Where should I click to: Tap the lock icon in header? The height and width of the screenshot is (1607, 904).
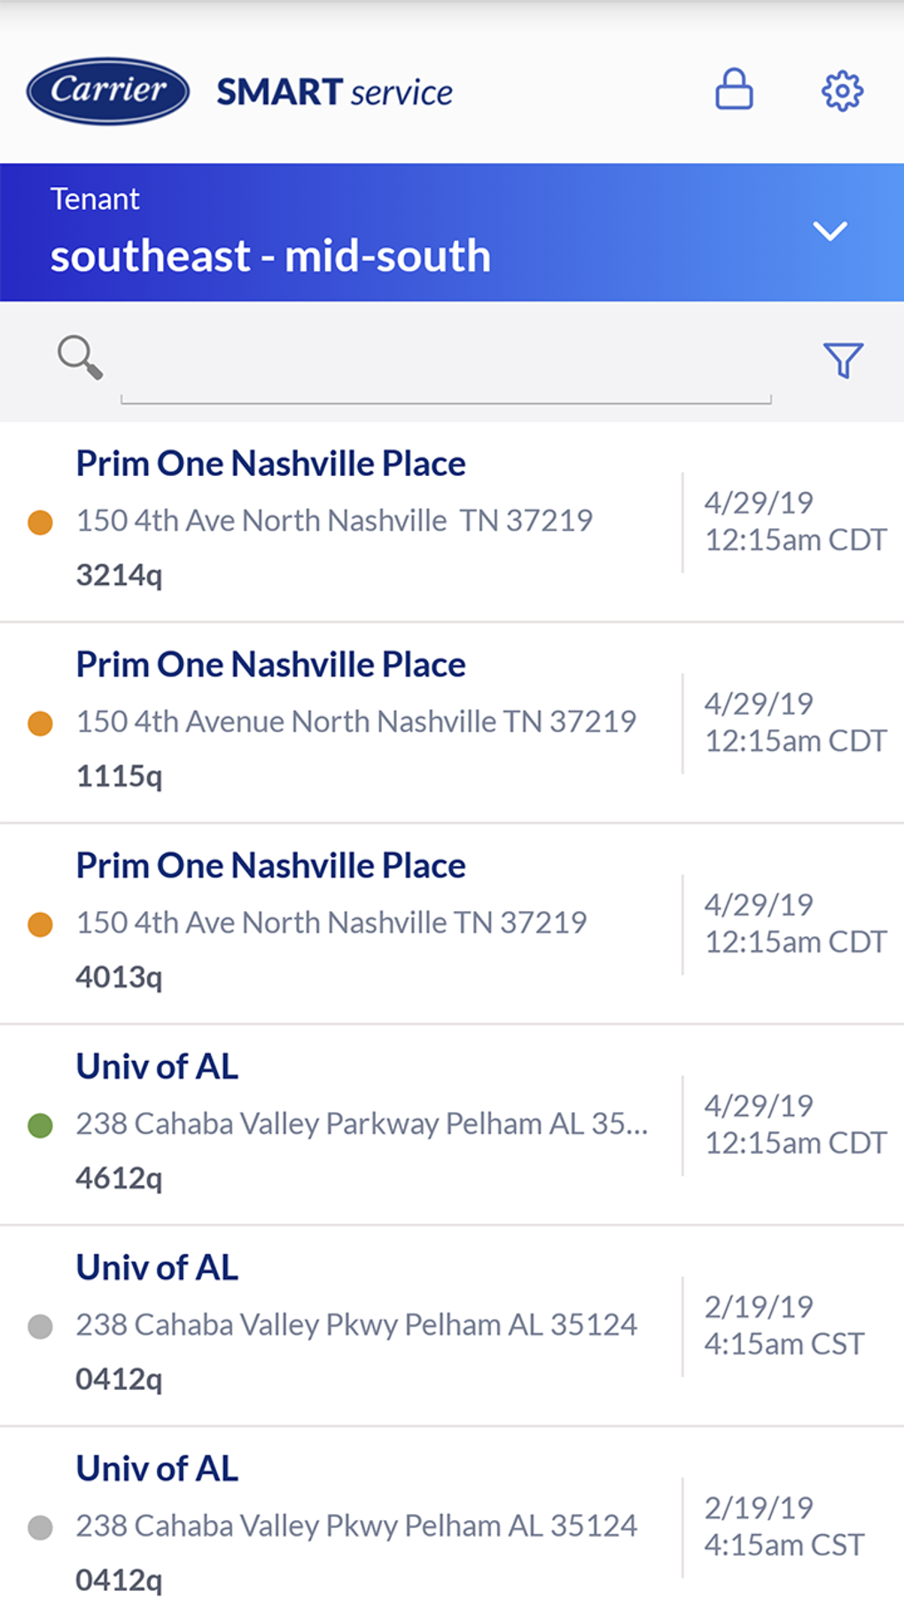(734, 90)
